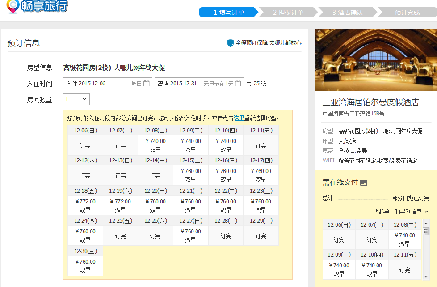Screen dimensions: 437x287
Task: Select quantity 1 in the room dropdown
Action: pos(75,99)
